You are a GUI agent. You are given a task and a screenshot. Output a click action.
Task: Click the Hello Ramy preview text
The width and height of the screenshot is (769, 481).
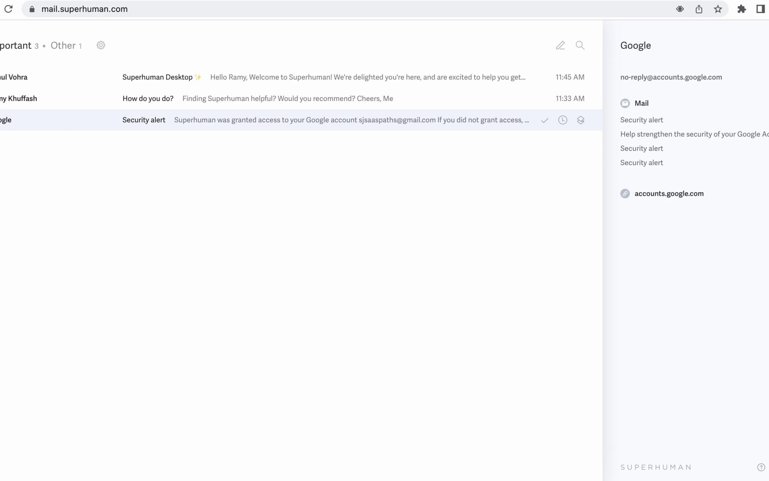pyautogui.click(x=368, y=77)
